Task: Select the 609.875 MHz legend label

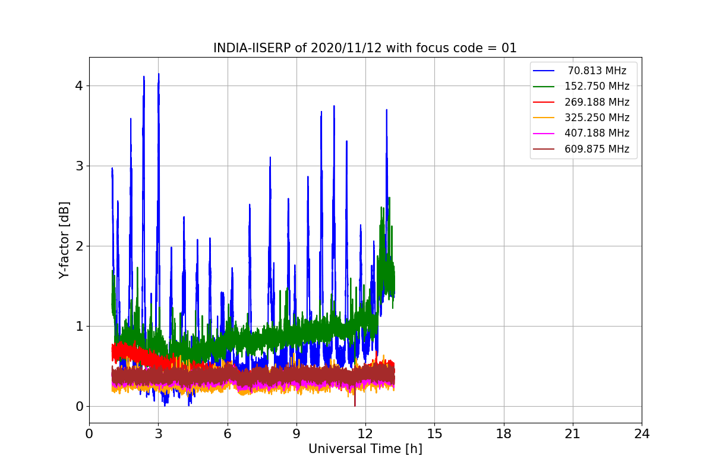Action: (597, 149)
